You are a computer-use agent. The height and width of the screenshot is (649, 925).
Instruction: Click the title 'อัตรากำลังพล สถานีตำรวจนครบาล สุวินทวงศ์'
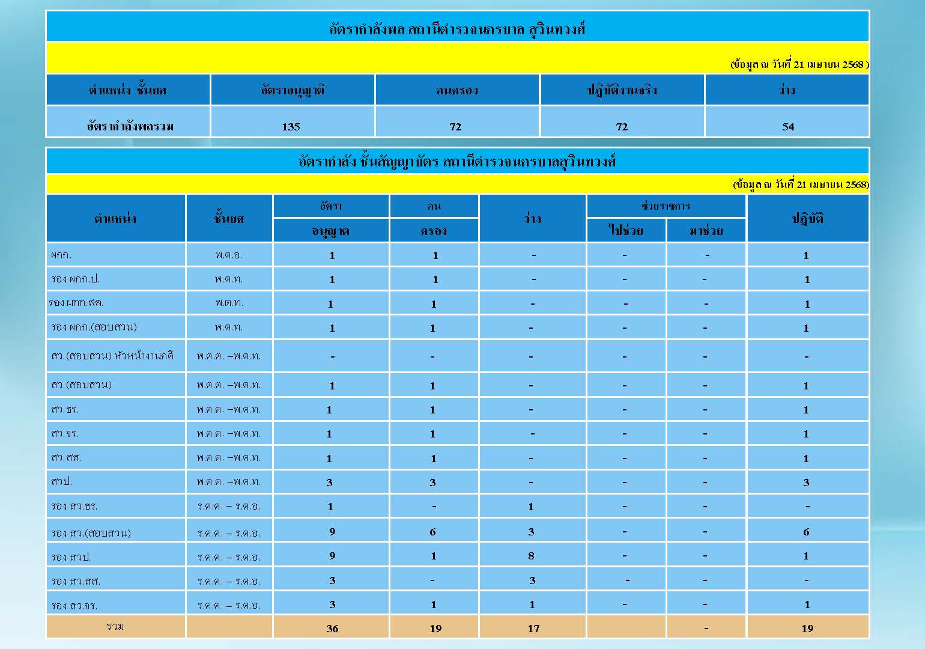tap(457, 29)
